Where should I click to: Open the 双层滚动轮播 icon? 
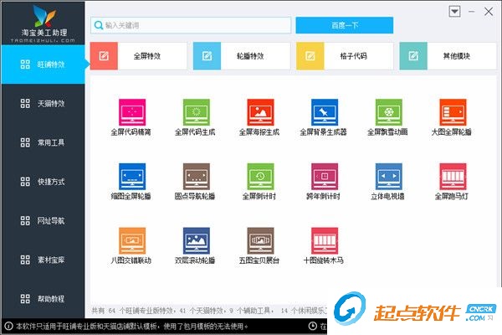click(x=197, y=240)
